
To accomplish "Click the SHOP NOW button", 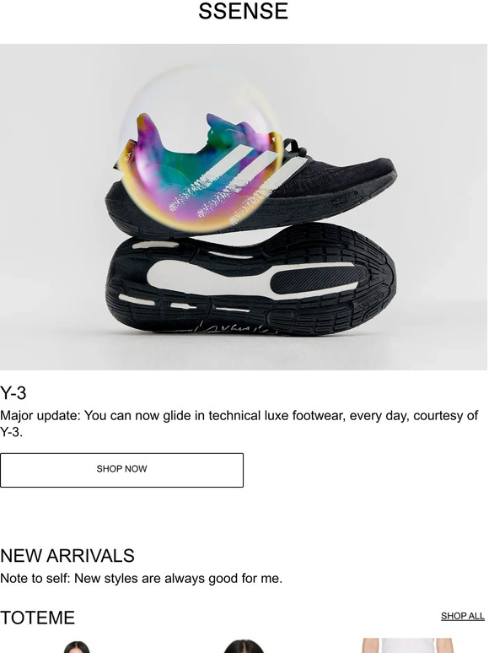I will (x=121, y=470).
